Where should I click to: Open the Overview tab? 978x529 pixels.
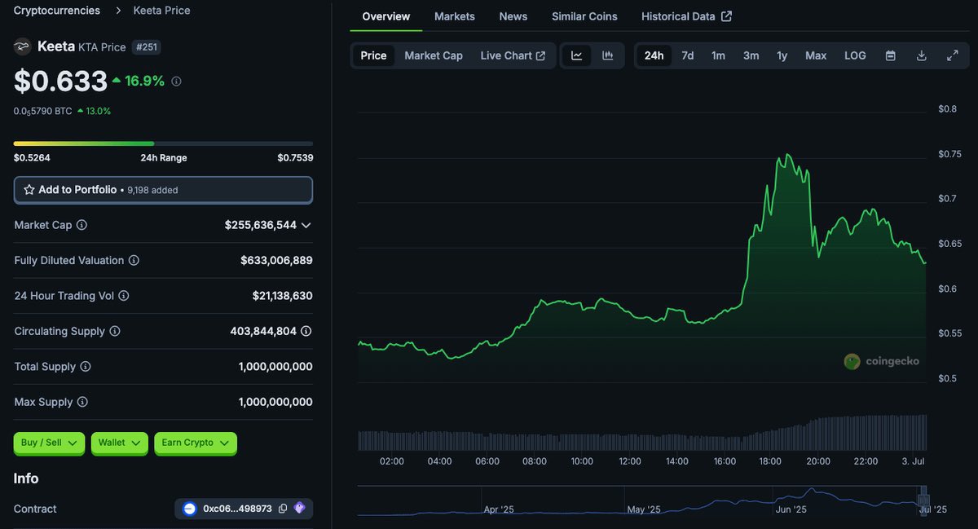click(x=386, y=16)
